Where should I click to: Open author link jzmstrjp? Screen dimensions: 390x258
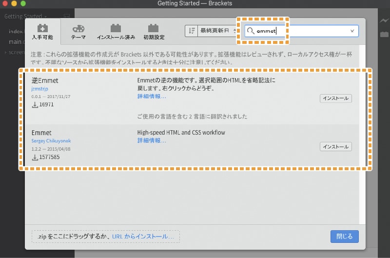[40, 89]
